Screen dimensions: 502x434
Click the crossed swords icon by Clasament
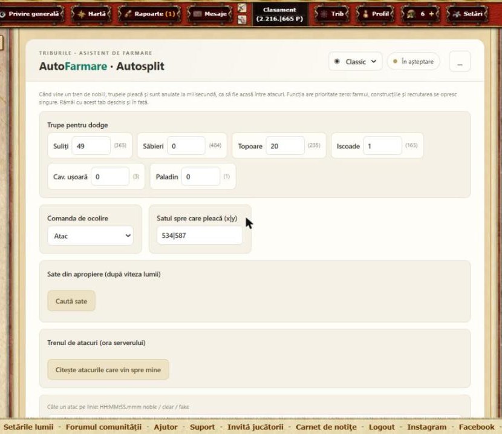[242, 8]
